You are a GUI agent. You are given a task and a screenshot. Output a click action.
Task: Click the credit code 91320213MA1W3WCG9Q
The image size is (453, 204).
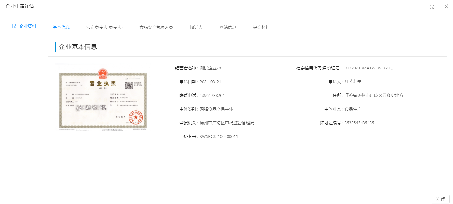(368, 68)
